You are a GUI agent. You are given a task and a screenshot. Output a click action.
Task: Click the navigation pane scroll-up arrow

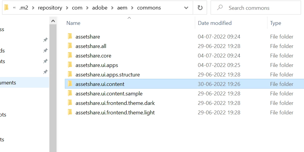point(53,21)
